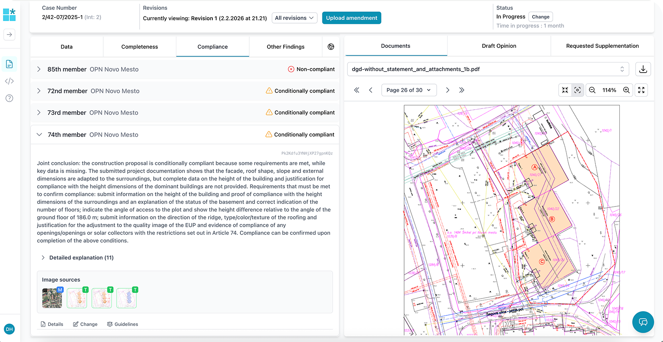
Task: Click the status Change button
Action: point(540,17)
